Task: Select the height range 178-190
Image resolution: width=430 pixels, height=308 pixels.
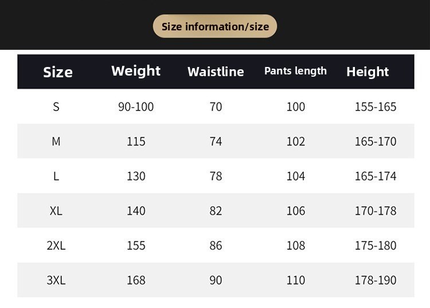Action: (x=376, y=281)
